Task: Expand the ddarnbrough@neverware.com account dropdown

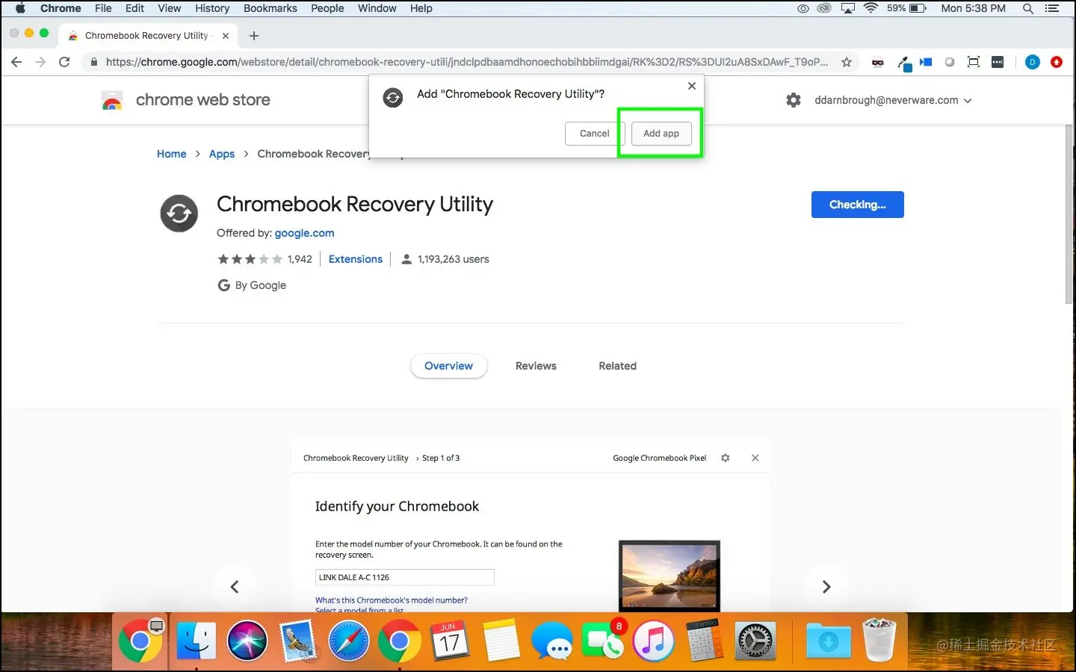Action: [x=893, y=100]
